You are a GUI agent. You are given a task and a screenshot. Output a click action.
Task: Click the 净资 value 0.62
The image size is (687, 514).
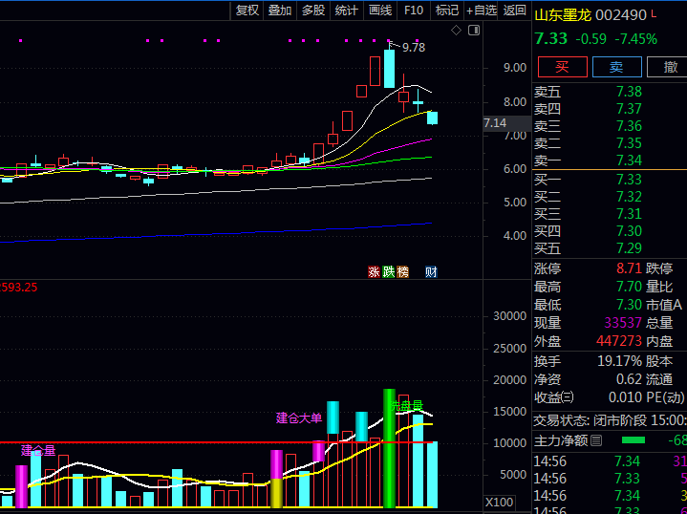[629, 379]
